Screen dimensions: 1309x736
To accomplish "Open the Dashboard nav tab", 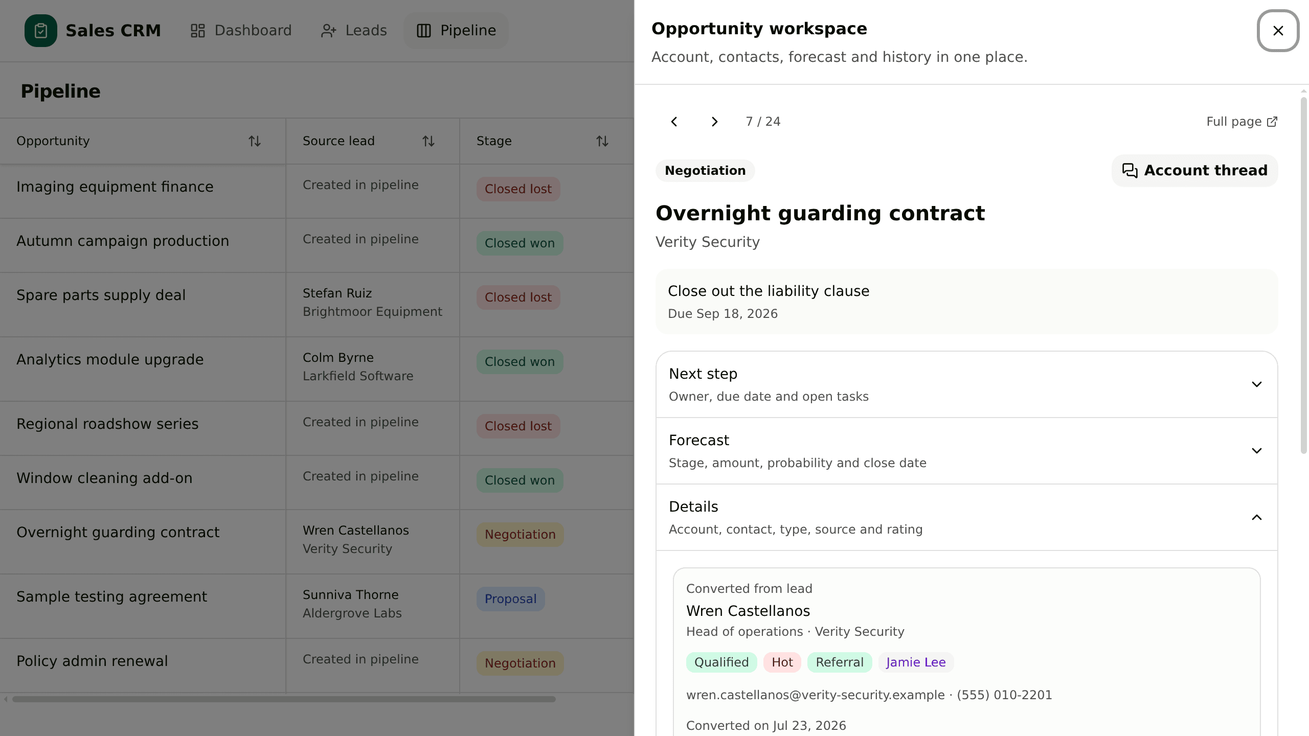I will (x=241, y=31).
